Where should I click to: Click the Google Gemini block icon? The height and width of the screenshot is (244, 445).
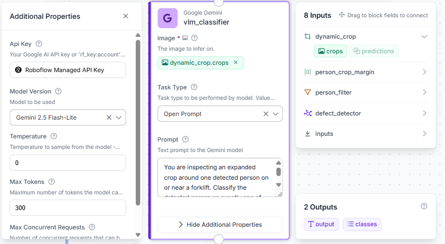coord(168,18)
